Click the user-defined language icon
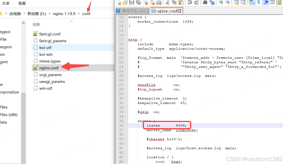 pos(272,2)
